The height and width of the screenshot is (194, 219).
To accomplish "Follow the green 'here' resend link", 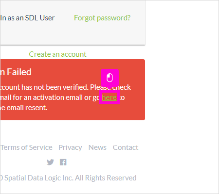I will [109, 97].
